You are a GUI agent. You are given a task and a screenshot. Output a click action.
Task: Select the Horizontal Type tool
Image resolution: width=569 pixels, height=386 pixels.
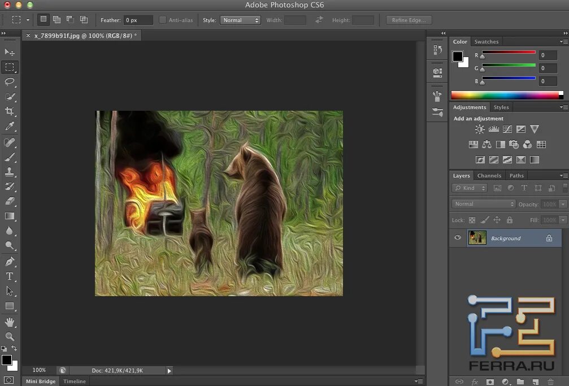click(10, 276)
